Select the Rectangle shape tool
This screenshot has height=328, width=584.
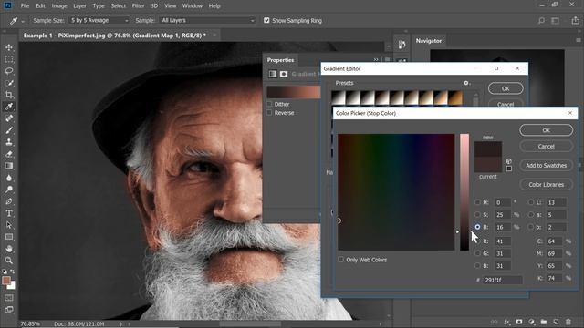tap(9, 237)
